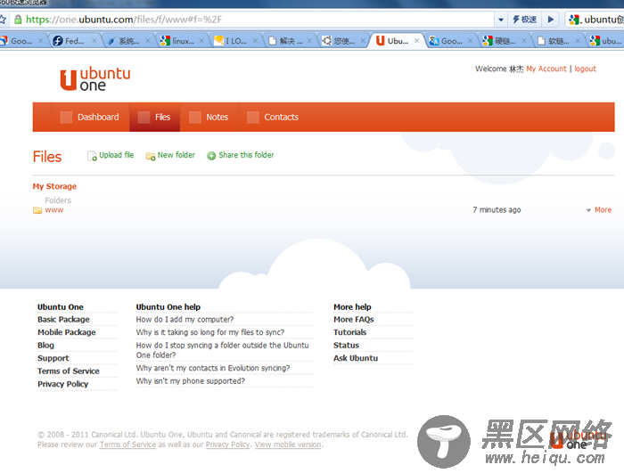Close the Ubu... active tab

[416, 41]
